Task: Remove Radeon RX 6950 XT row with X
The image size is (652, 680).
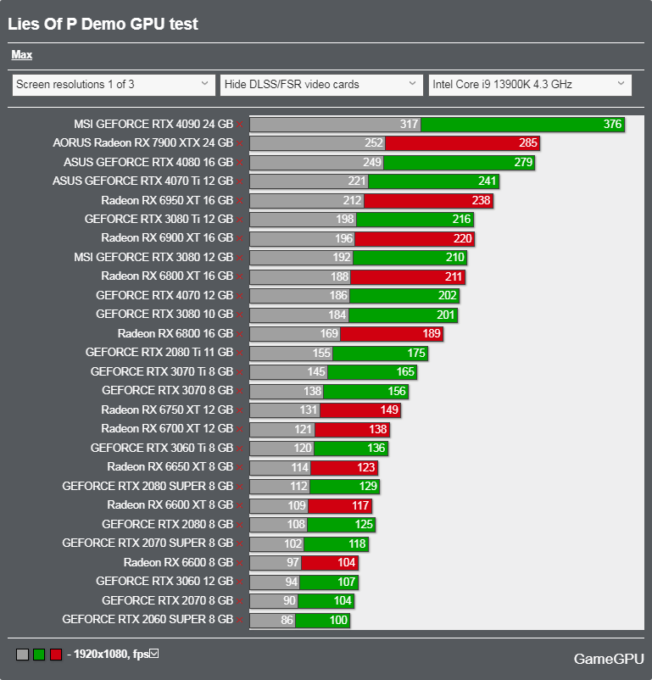Action: [239, 201]
